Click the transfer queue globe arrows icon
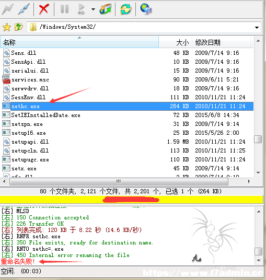266x280 pixels. pos(106,9)
